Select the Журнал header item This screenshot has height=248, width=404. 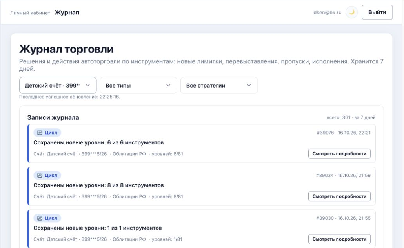[67, 13]
